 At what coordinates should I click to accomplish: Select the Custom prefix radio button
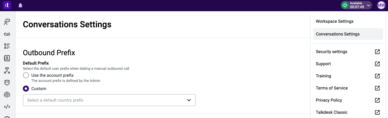click(26, 89)
